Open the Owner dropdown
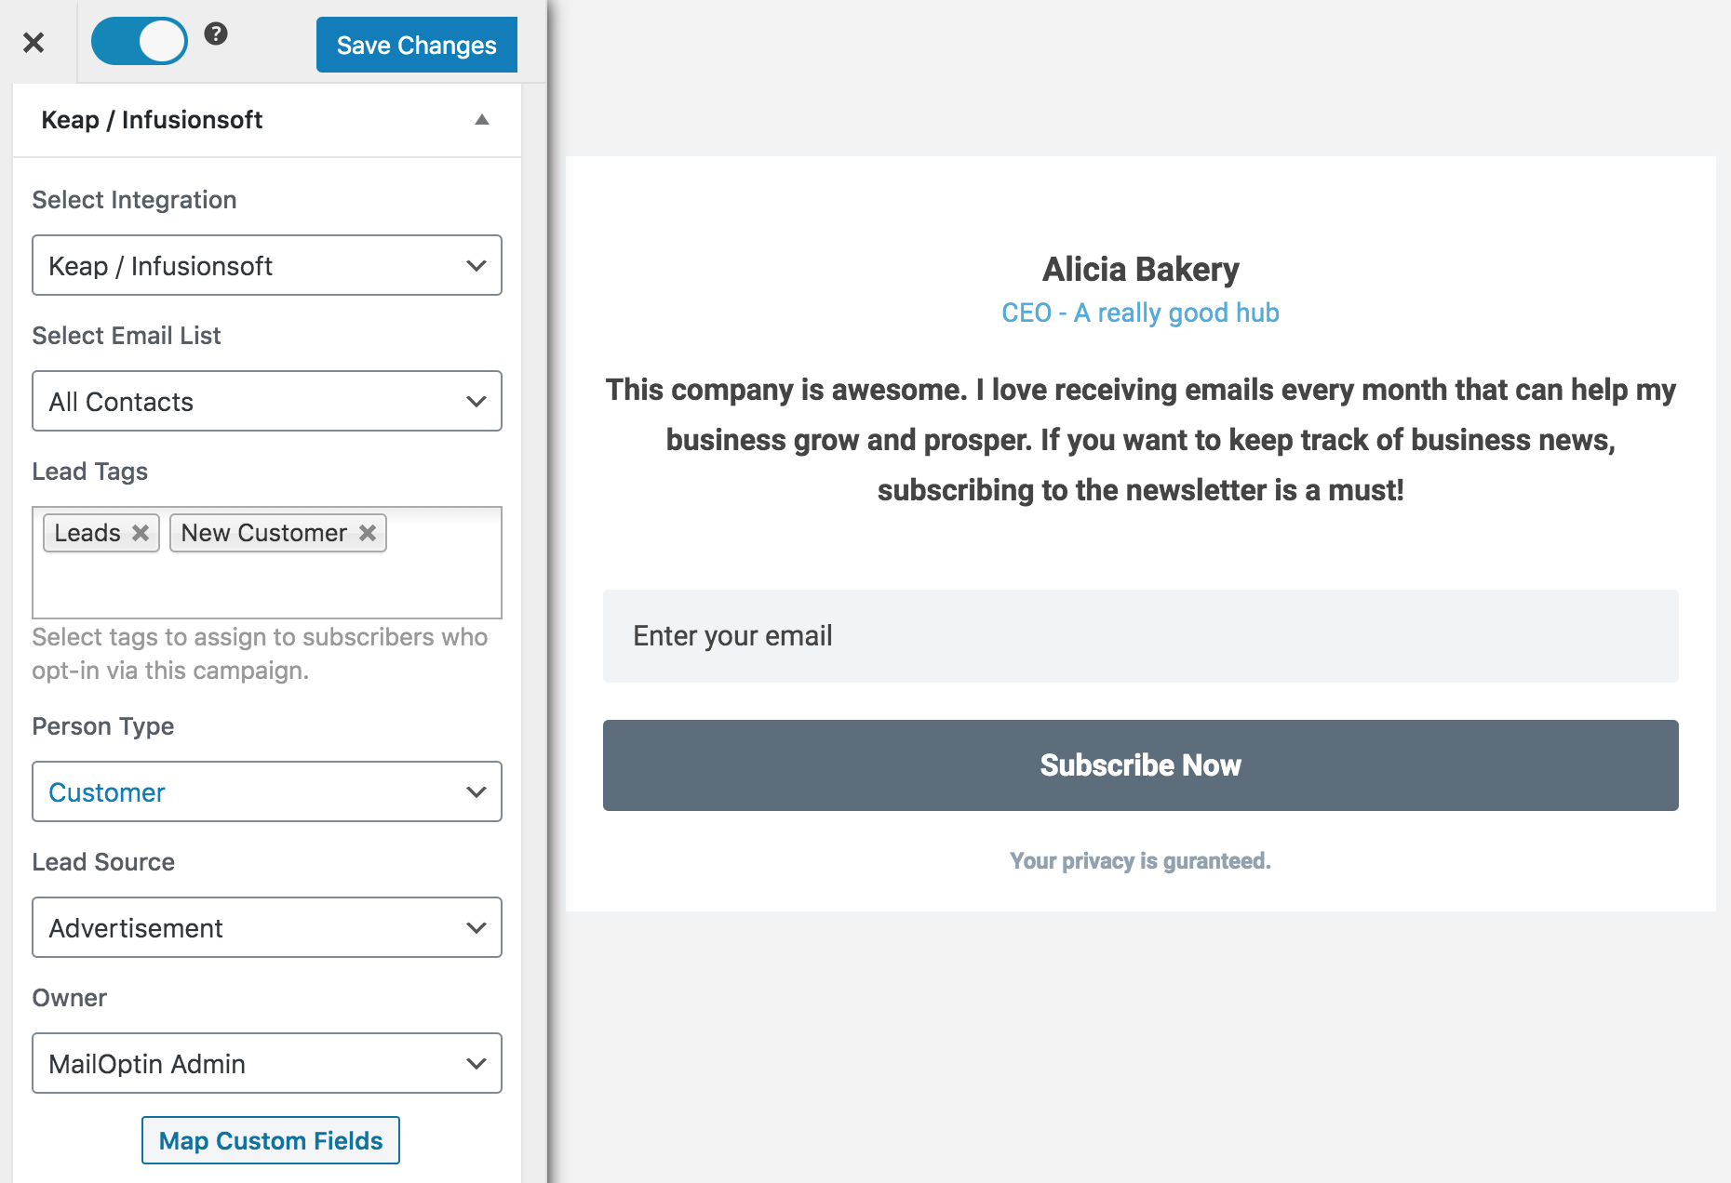The image size is (1731, 1183). click(x=266, y=1063)
